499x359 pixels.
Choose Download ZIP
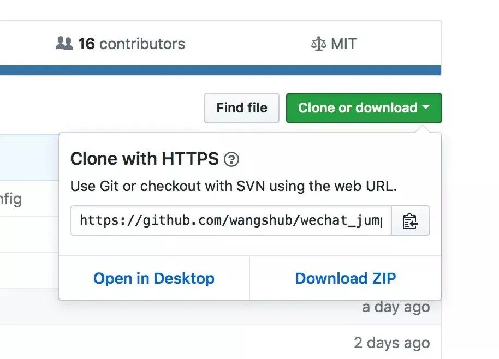(345, 278)
